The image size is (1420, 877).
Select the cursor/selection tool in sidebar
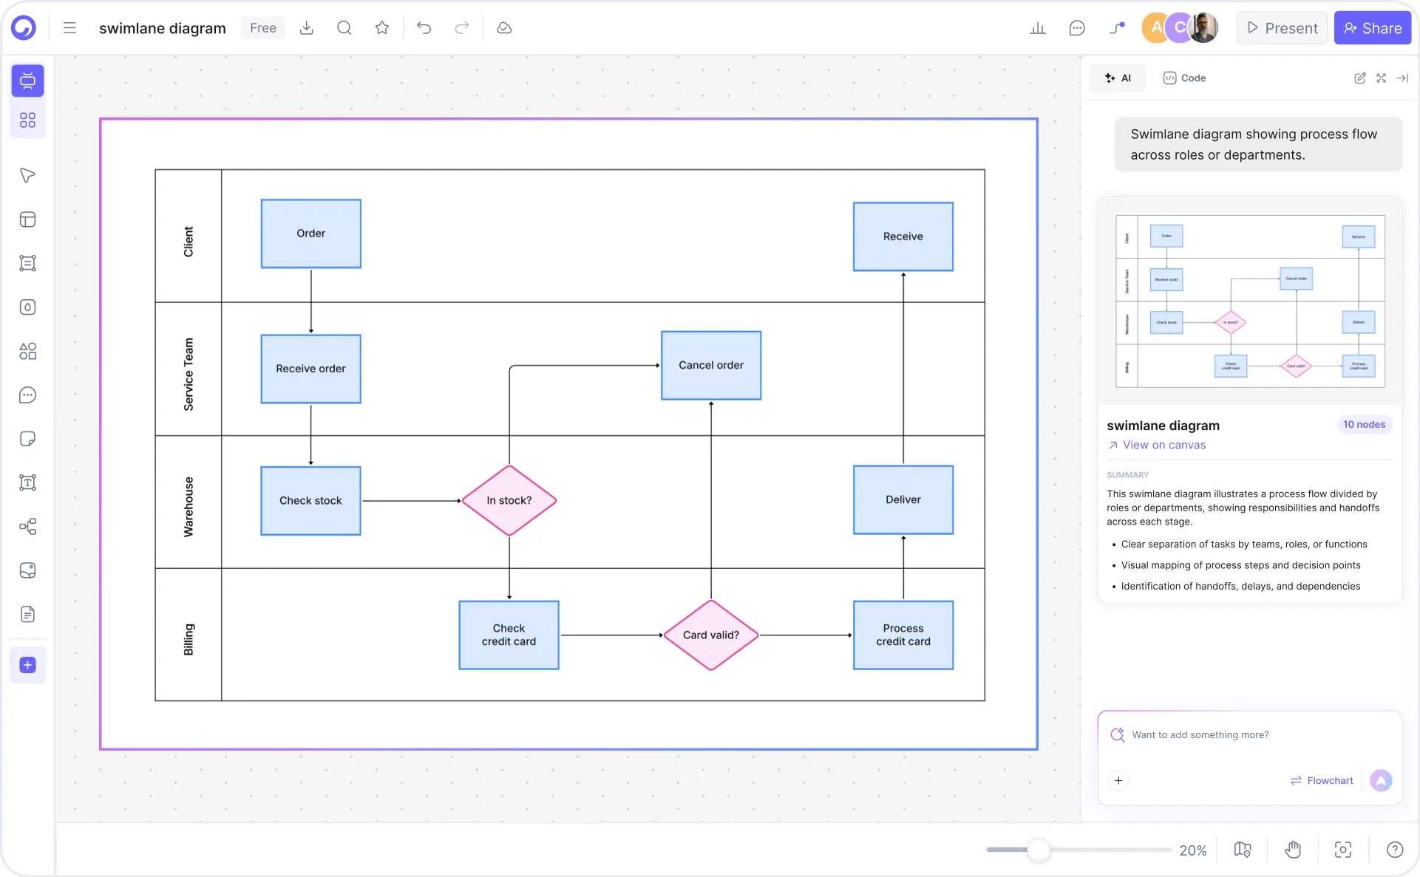pos(27,176)
